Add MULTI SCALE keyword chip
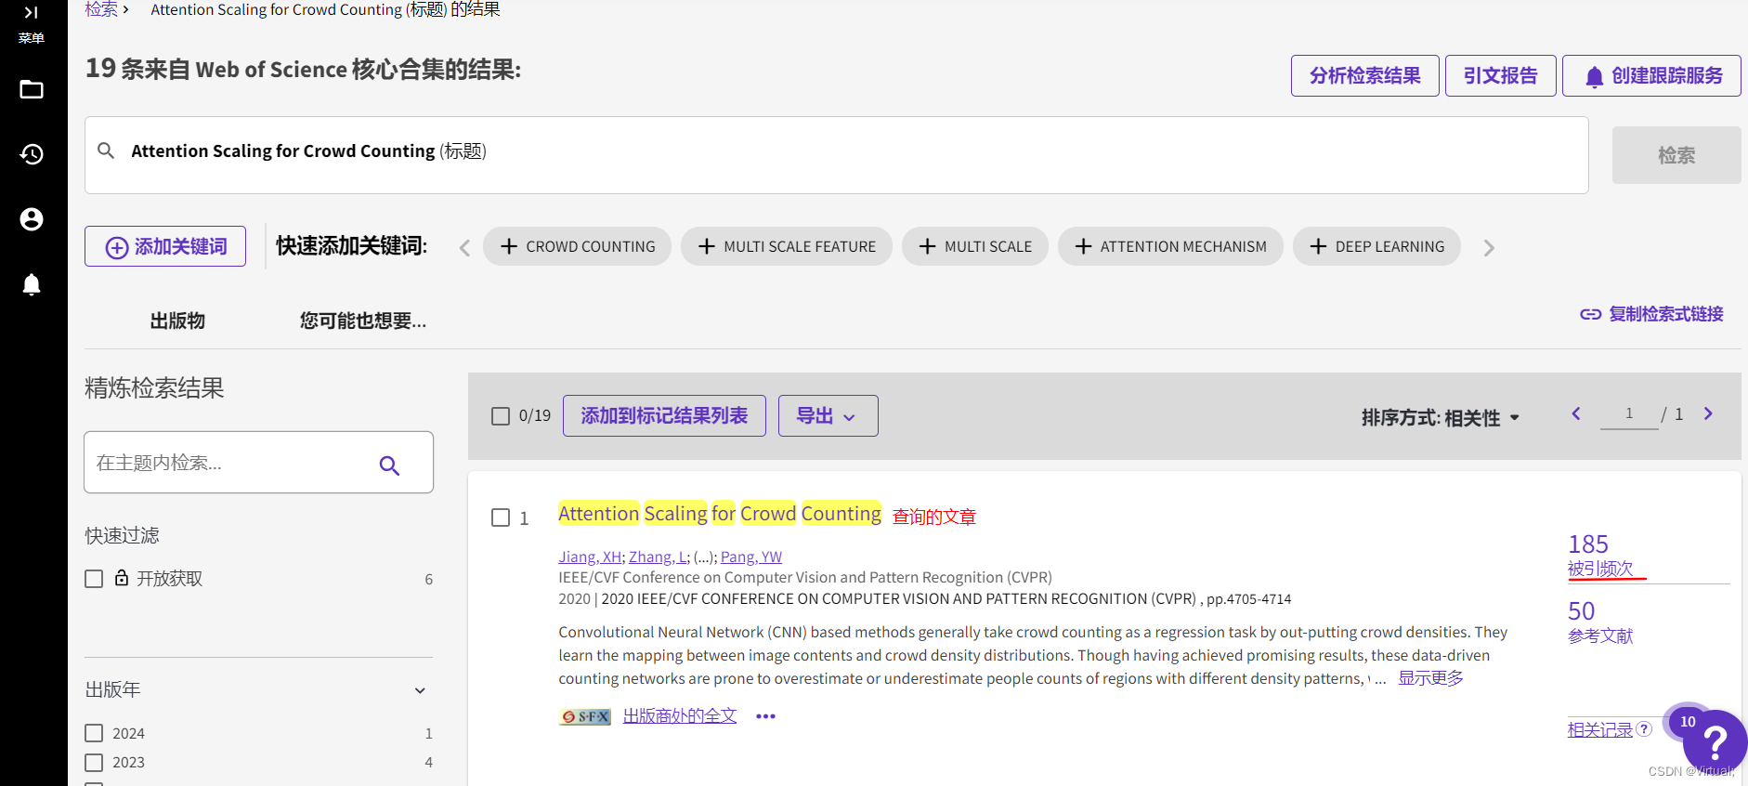Viewport: 1748px width, 786px height. point(974,246)
